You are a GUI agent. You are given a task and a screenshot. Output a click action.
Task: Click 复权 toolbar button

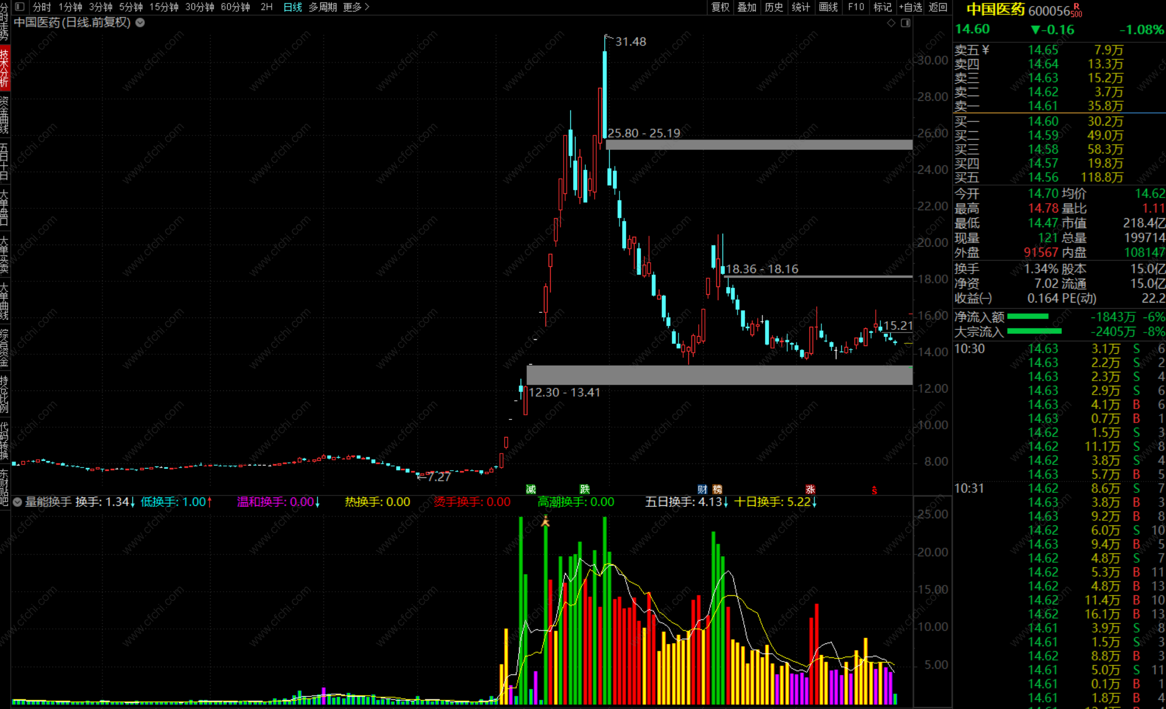720,7
